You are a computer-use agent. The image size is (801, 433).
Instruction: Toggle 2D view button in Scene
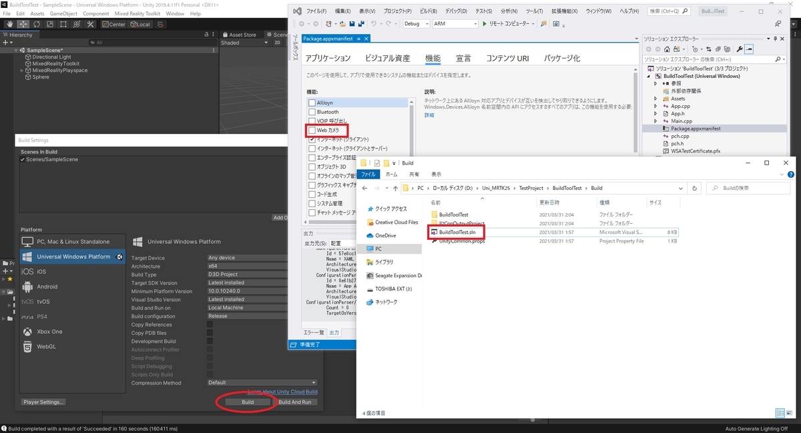pyautogui.click(x=278, y=43)
